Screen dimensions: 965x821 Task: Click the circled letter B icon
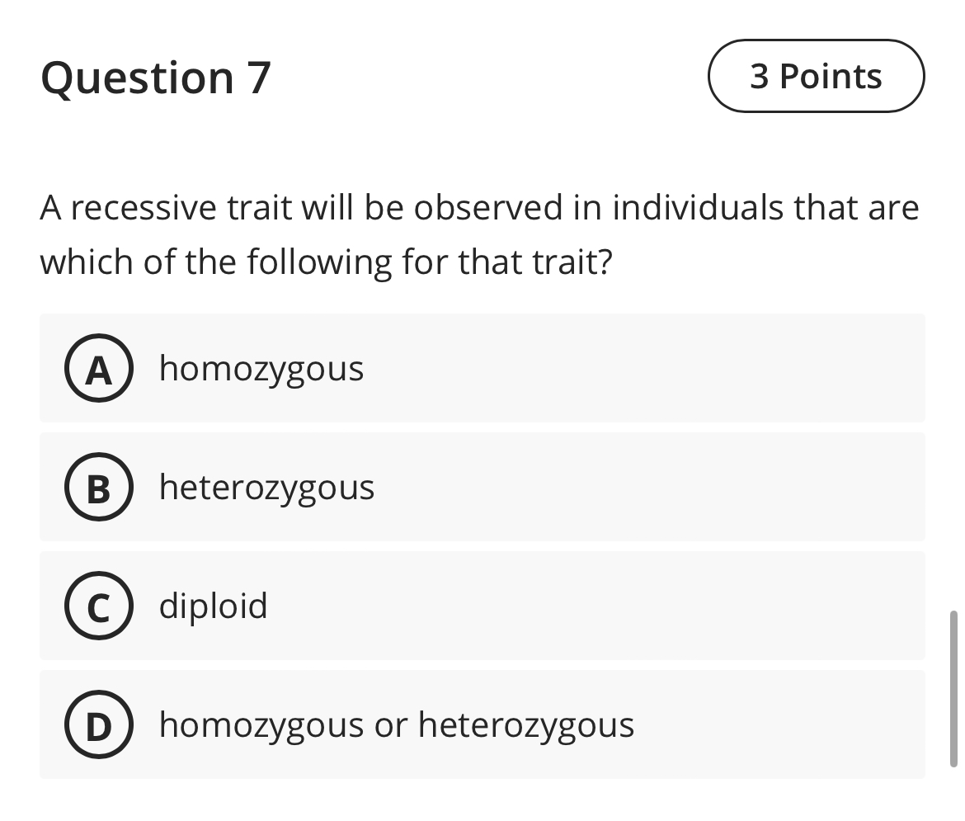click(98, 487)
